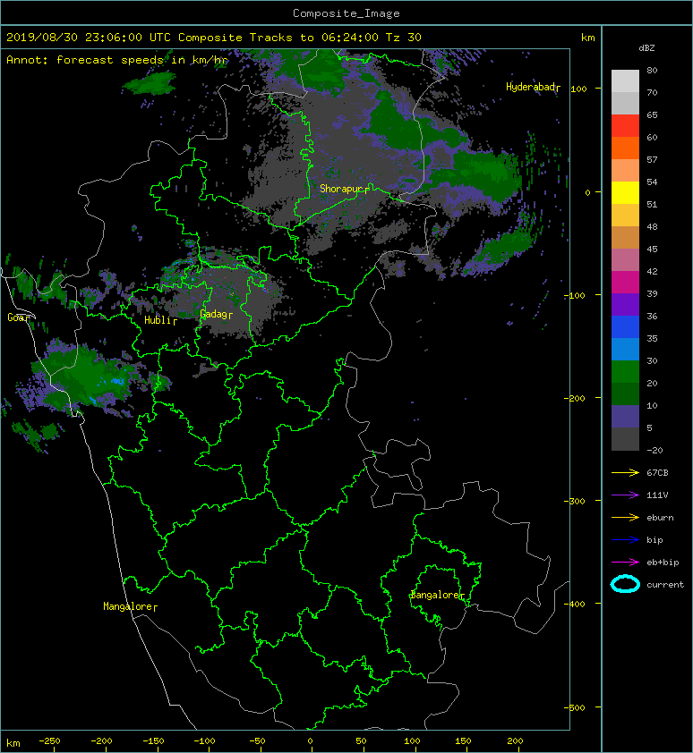
Task: Select the Gadag city label
Action: coord(213,314)
